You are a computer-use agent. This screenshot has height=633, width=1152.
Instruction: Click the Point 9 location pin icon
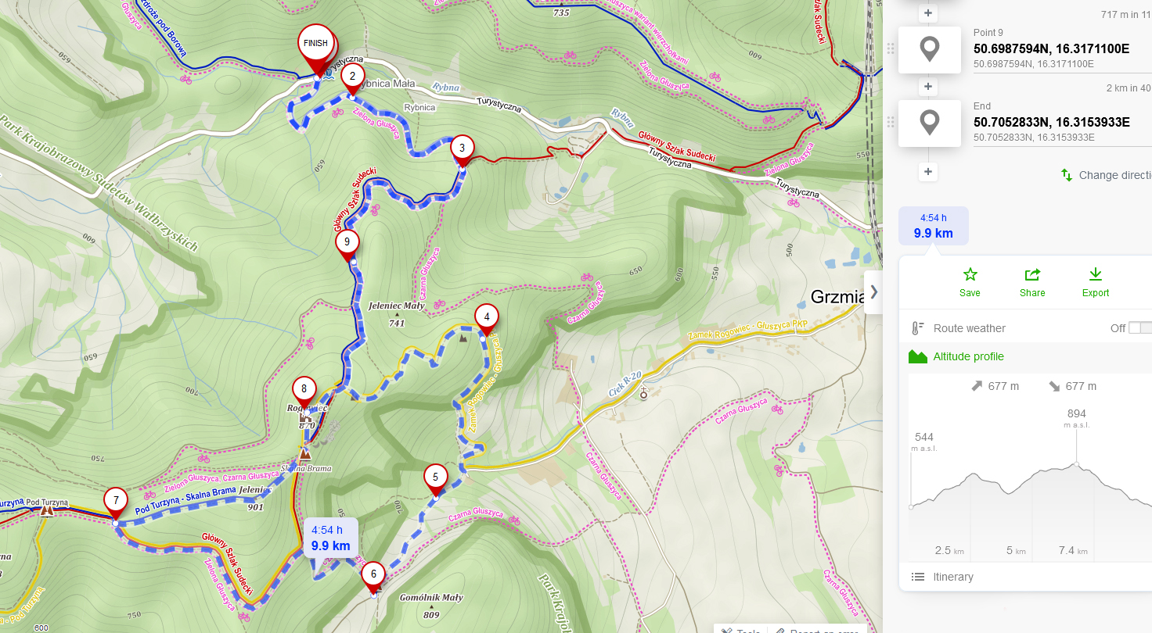(930, 50)
